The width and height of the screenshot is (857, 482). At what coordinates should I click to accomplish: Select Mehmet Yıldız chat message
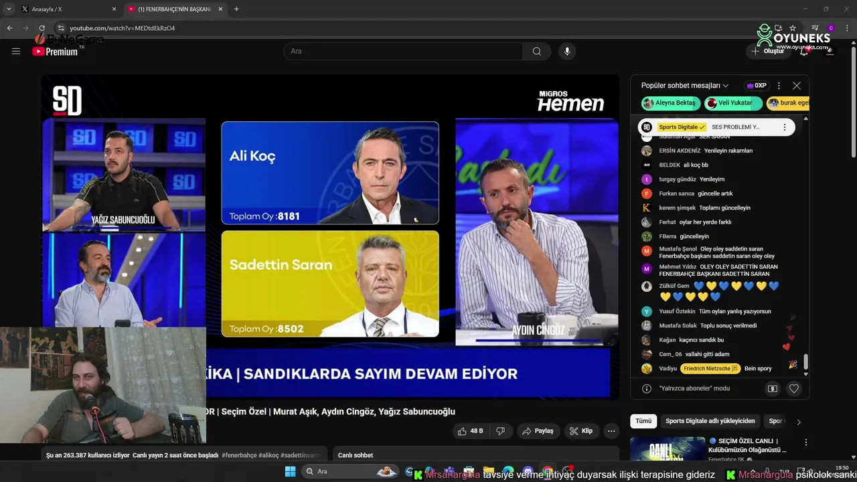coord(720,270)
